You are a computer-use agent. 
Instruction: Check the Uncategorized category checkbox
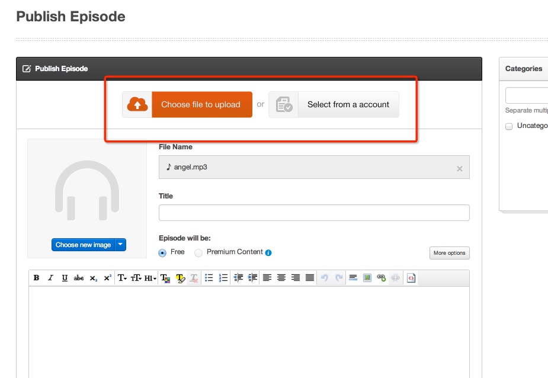tap(509, 126)
